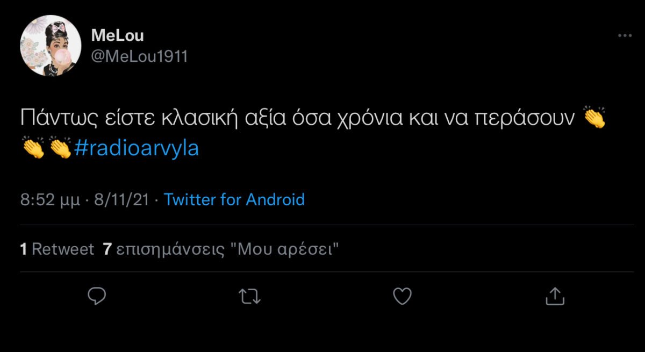Image resolution: width=645 pixels, height=352 pixels.
Task: Select the tweet text in Greek
Action: point(269,114)
